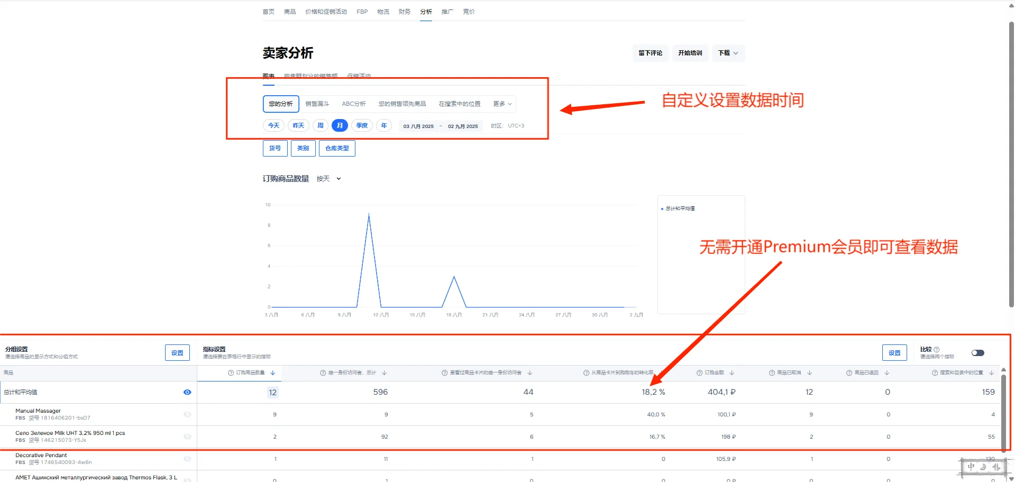Sort by 查看过商品卡片的唯一身份访问者 arrow
Viewport: 1015px width, 482px height.
(x=530, y=373)
